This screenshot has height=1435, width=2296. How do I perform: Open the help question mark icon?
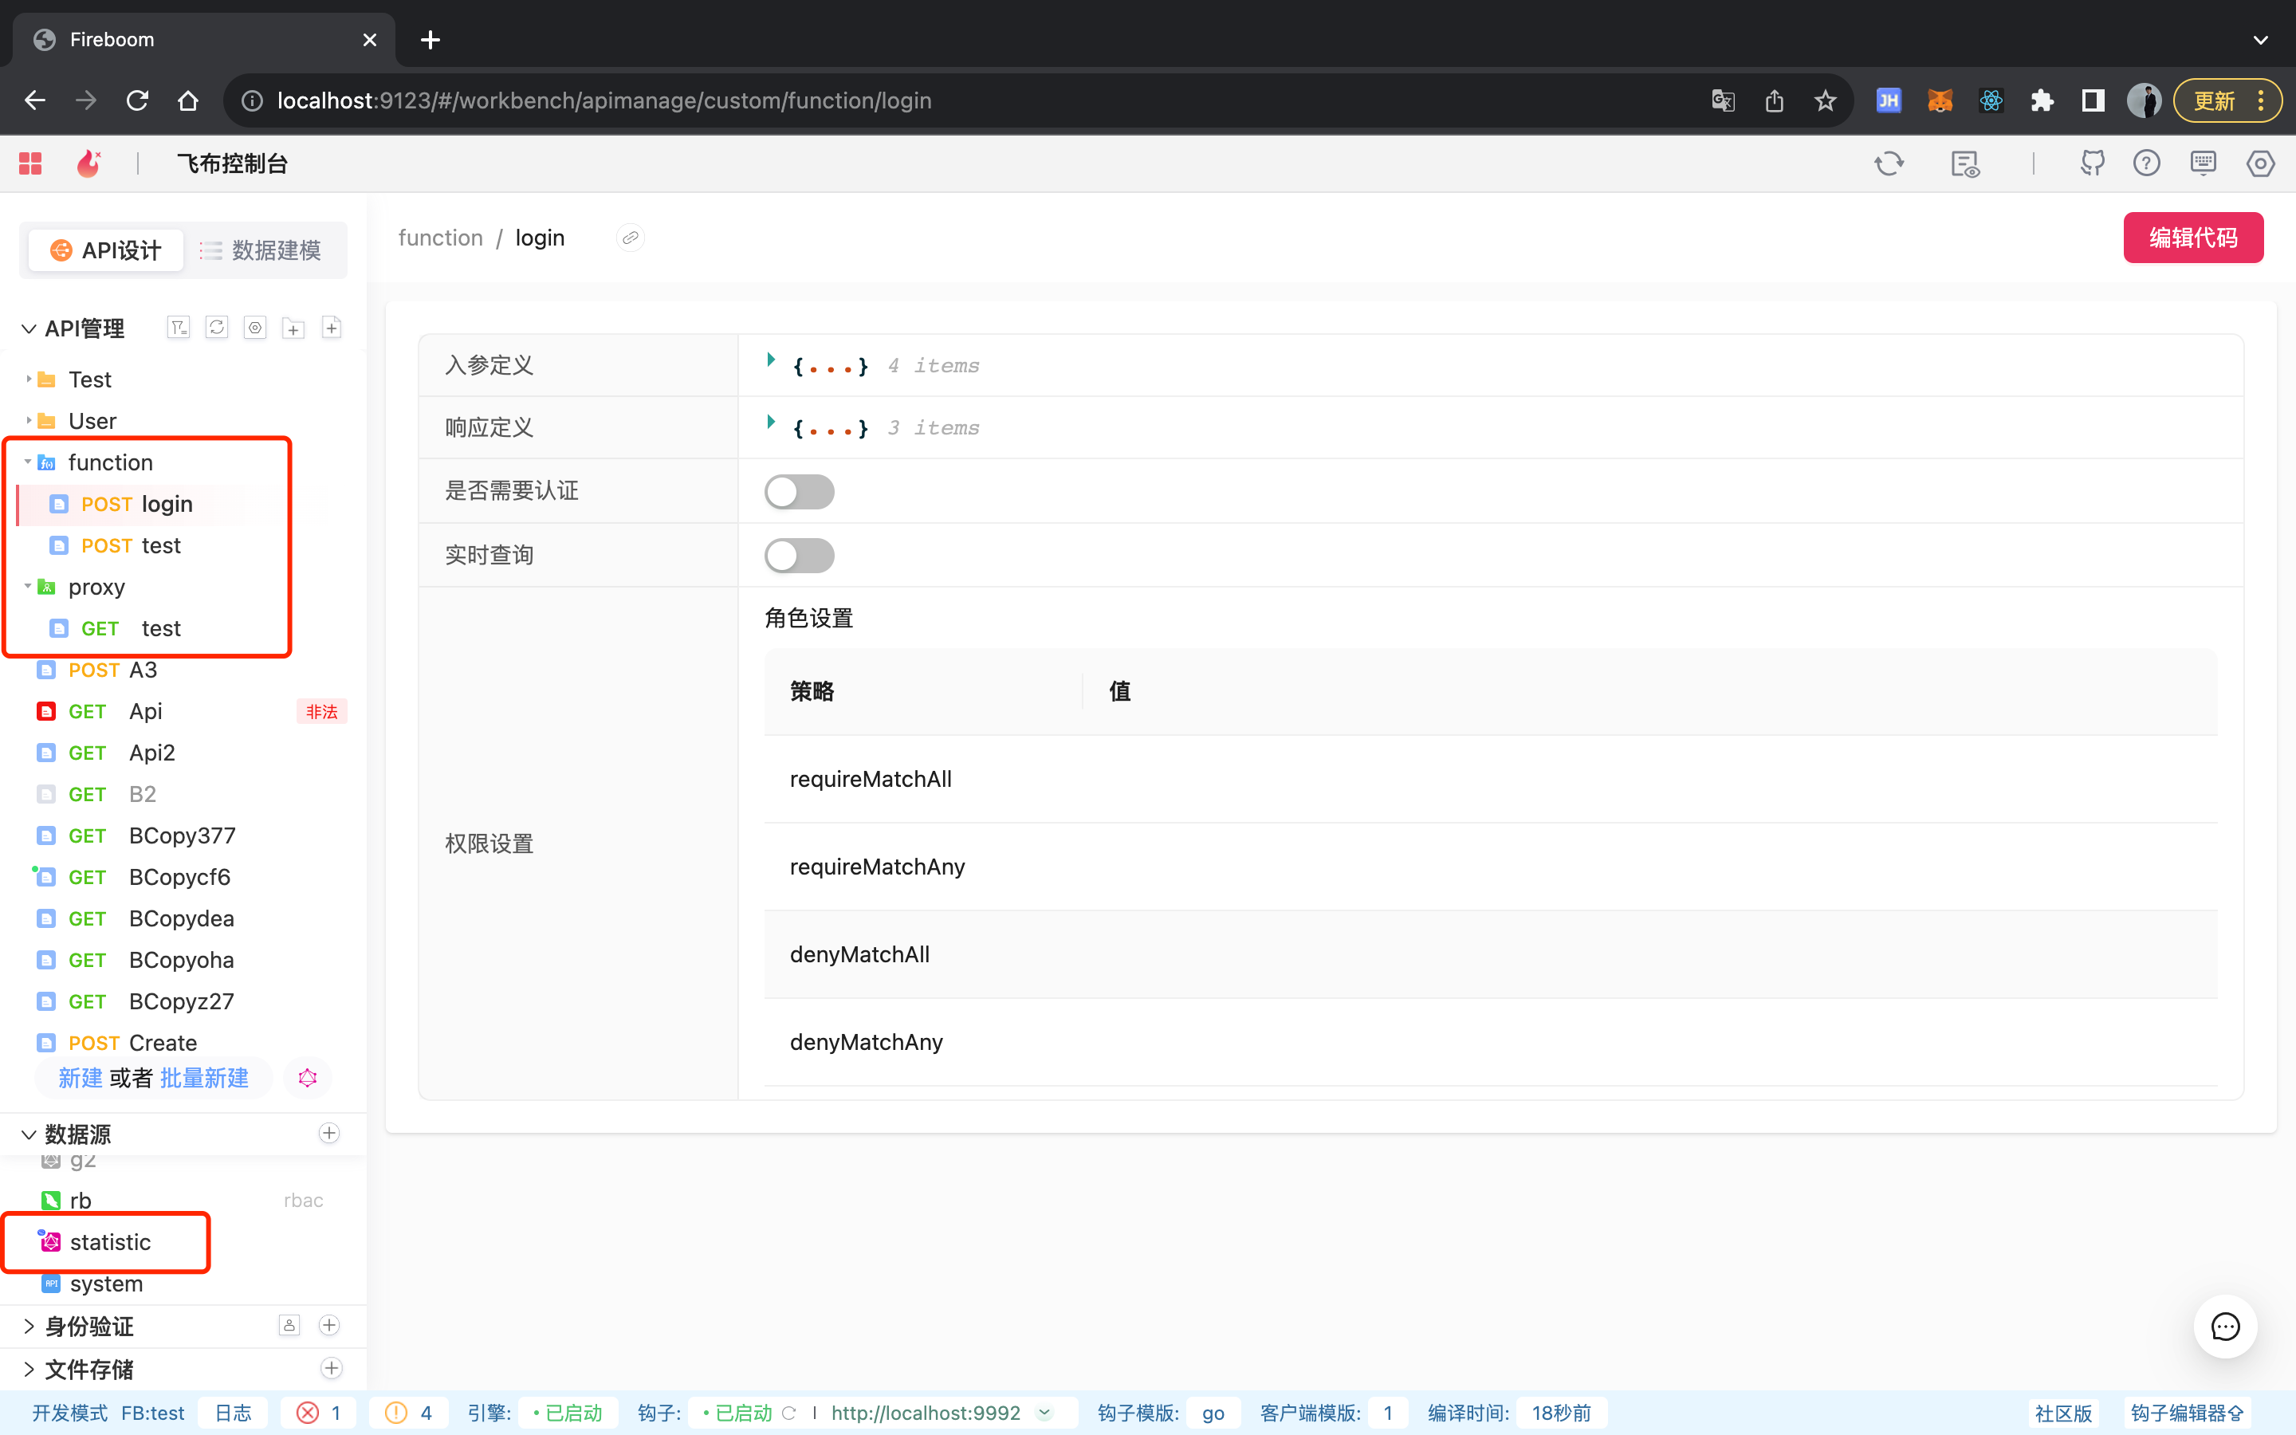tap(2146, 163)
